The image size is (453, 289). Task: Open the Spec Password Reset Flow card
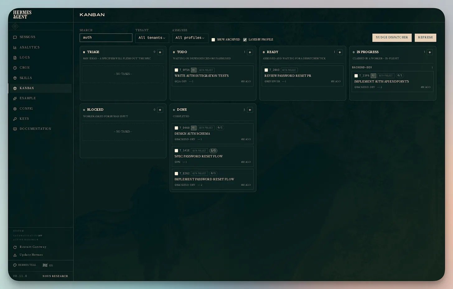click(213, 156)
